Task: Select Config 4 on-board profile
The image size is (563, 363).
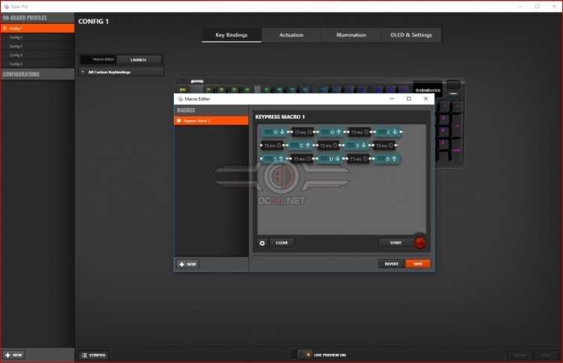Action: [x=38, y=55]
